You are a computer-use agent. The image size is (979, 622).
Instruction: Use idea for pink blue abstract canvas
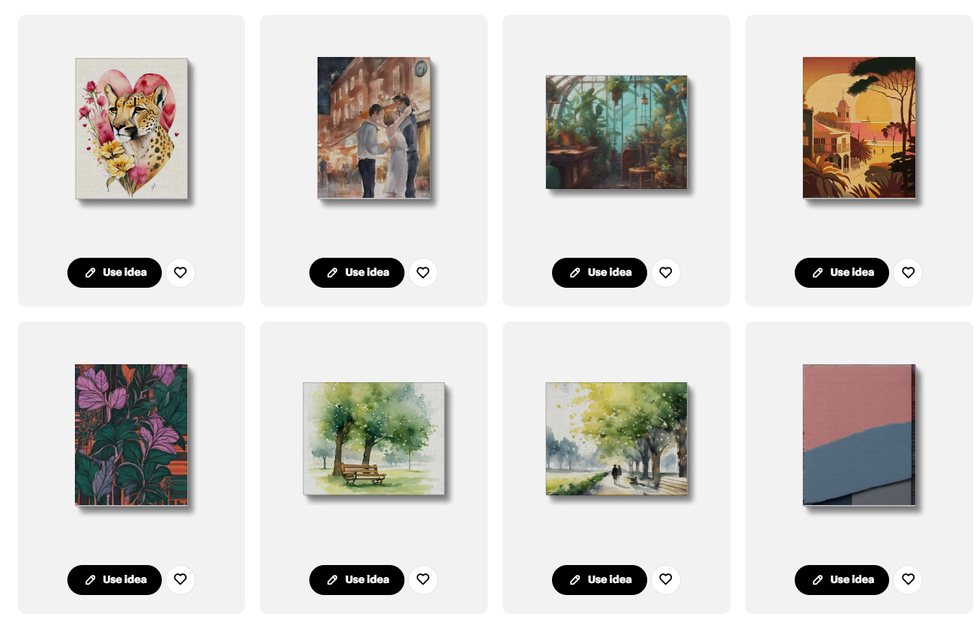pyautogui.click(x=842, y=580)
